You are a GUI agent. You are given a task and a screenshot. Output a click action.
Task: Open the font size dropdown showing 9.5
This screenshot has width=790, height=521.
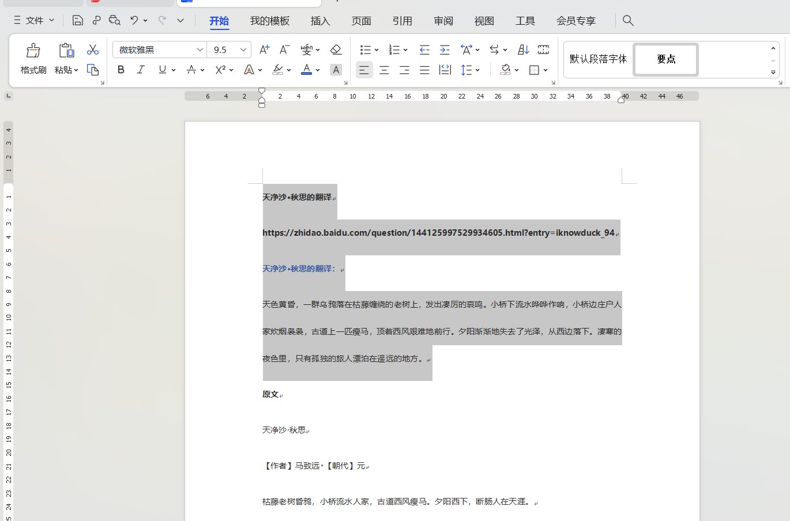[243, 50]
